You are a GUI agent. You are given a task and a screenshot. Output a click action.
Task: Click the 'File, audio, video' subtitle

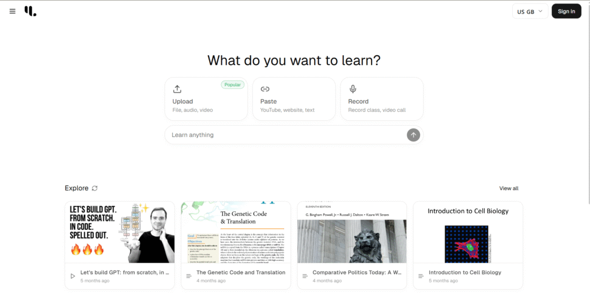[x=192, y=110]
